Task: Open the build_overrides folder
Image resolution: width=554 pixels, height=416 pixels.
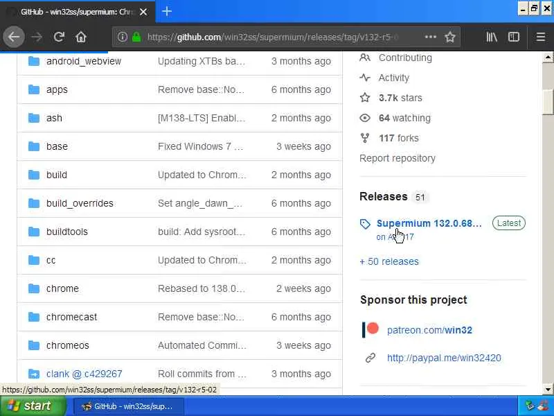Action: pyautogui.click(x=80, y=203)
